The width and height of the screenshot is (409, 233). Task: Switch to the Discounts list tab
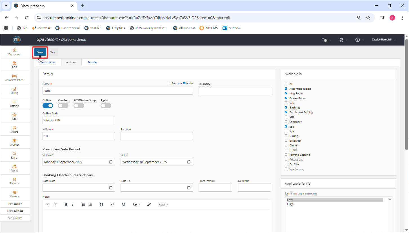47,62
